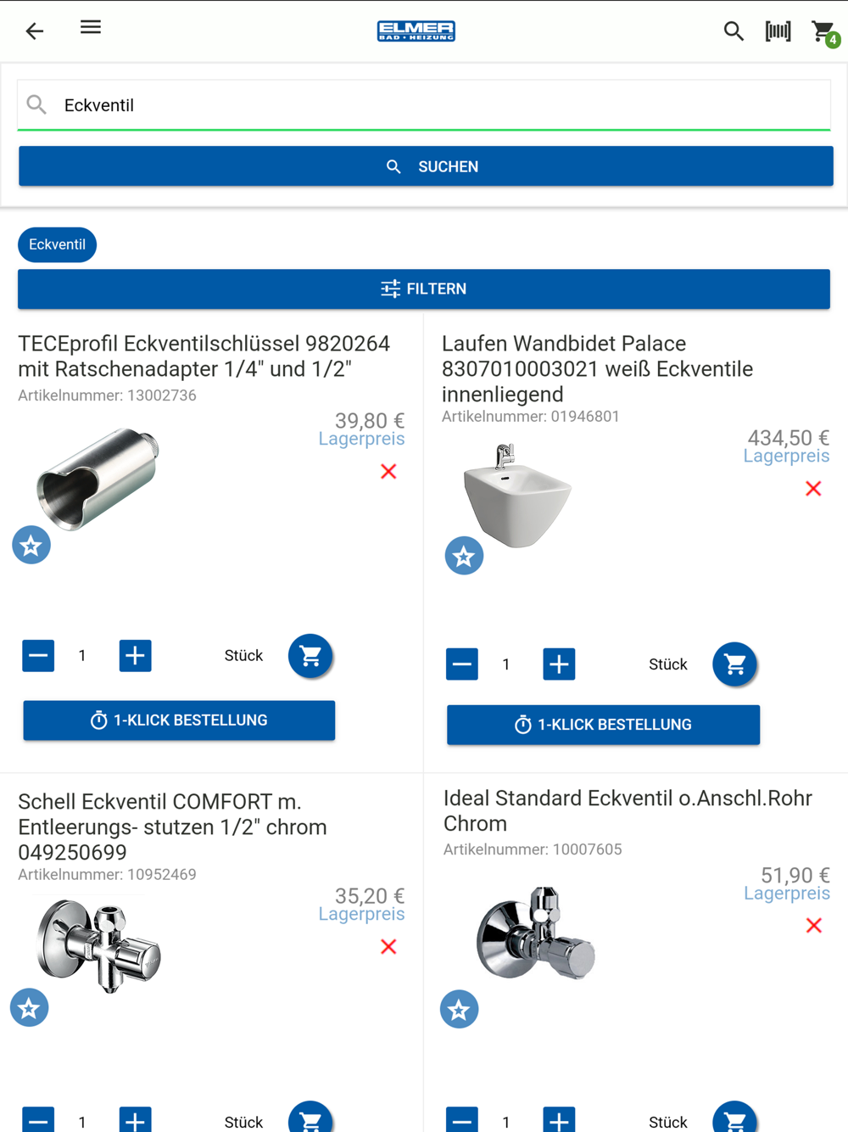848x1132 pixels.
Task: Open search via top magnifier icon
Action: tap(734, 31)
